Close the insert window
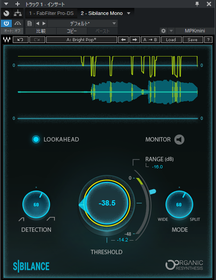The height and width of the screenshot is (280, 216). point(209,4)
